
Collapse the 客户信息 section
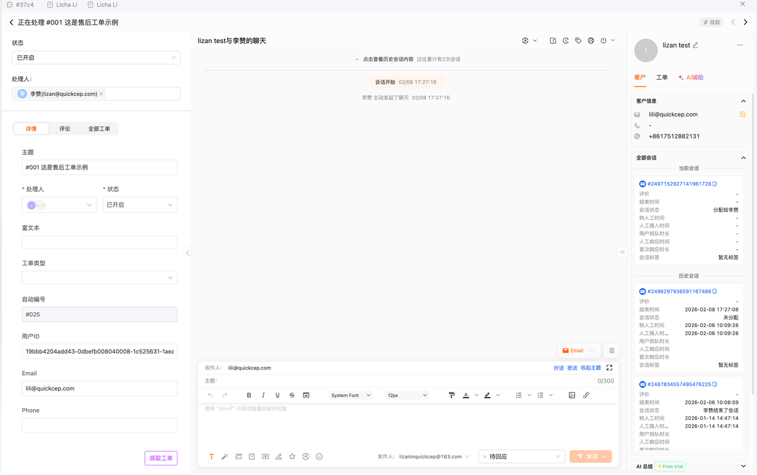pyautogui.click(x=743, y=101)
